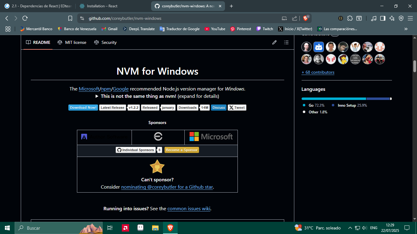Open the notification center icon in system tray

click(407, 228)
